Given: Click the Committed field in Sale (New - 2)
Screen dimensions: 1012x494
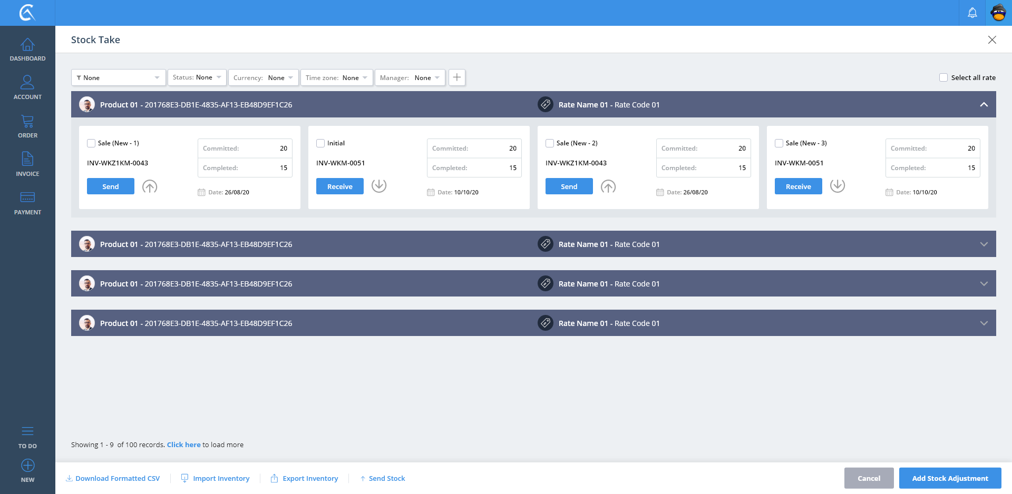Looking at the screenshot, I should [703, 149].
